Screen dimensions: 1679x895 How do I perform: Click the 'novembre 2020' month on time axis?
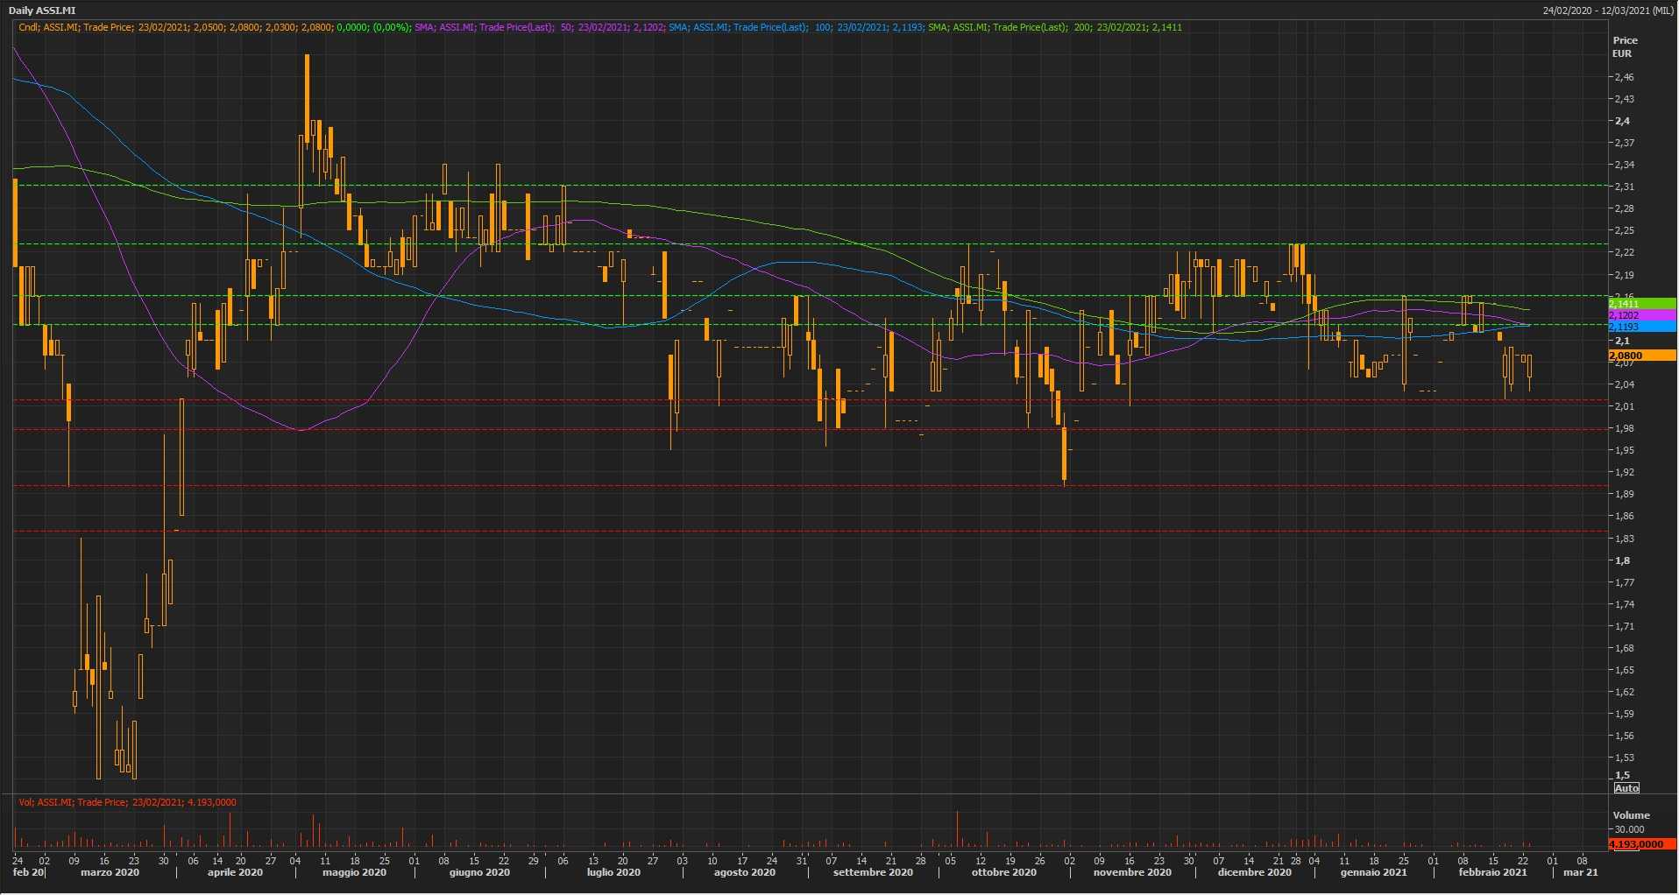coord(1132,872)
